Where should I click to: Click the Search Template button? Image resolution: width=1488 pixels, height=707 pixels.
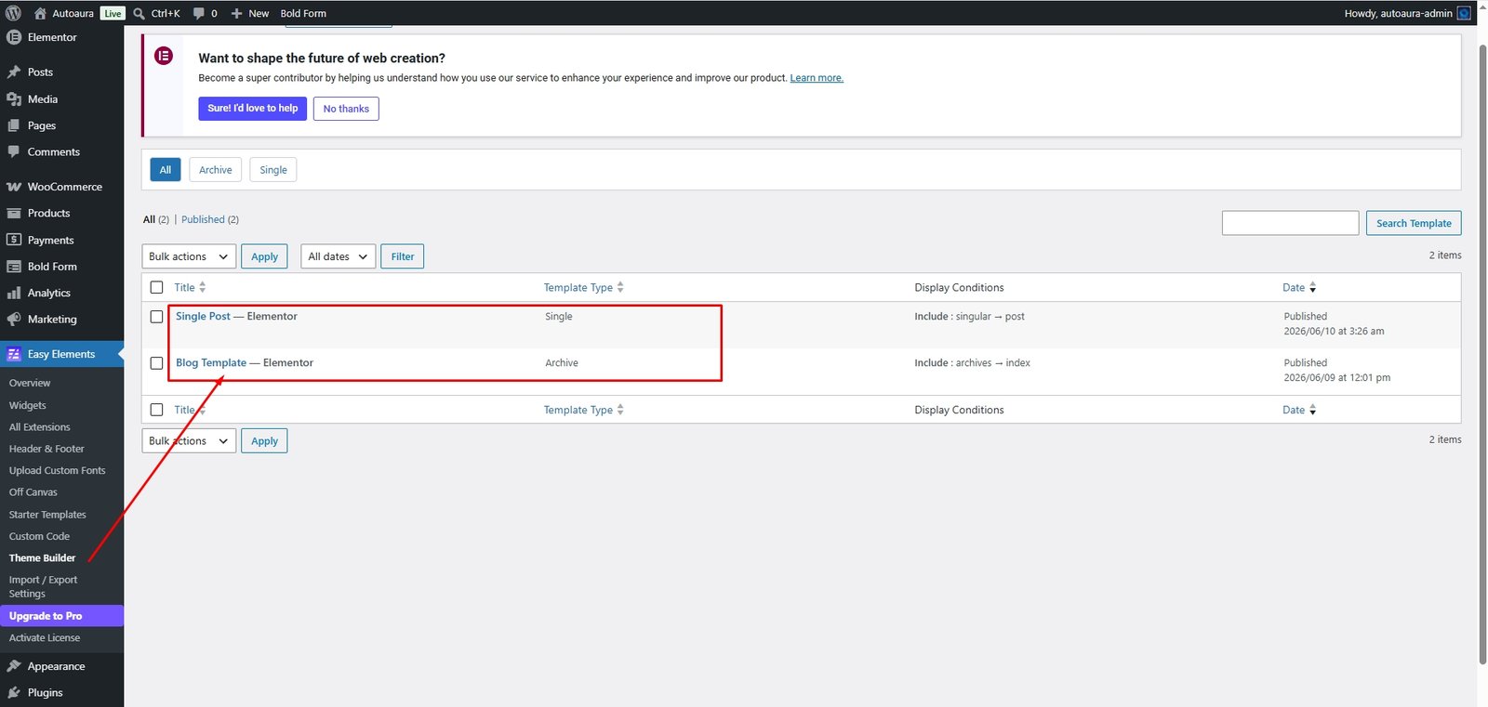click(x=1414, y=223)
